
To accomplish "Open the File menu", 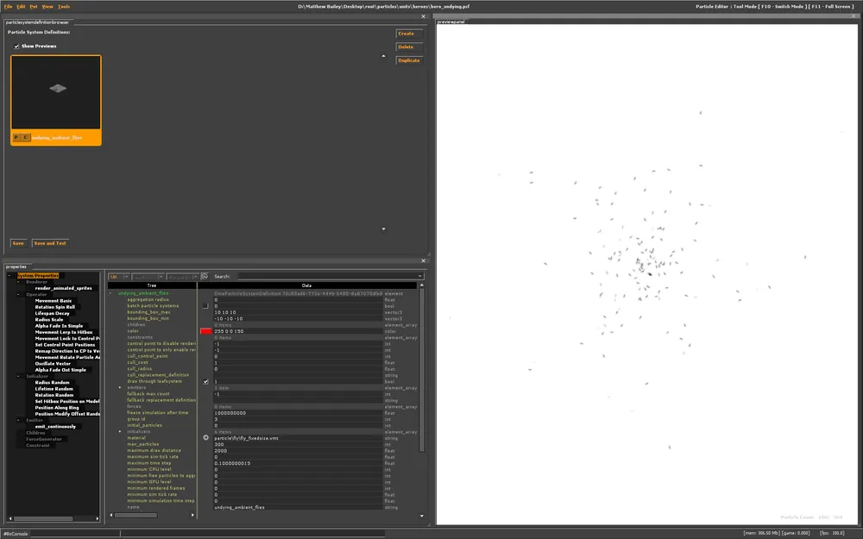I will [8, 6].
